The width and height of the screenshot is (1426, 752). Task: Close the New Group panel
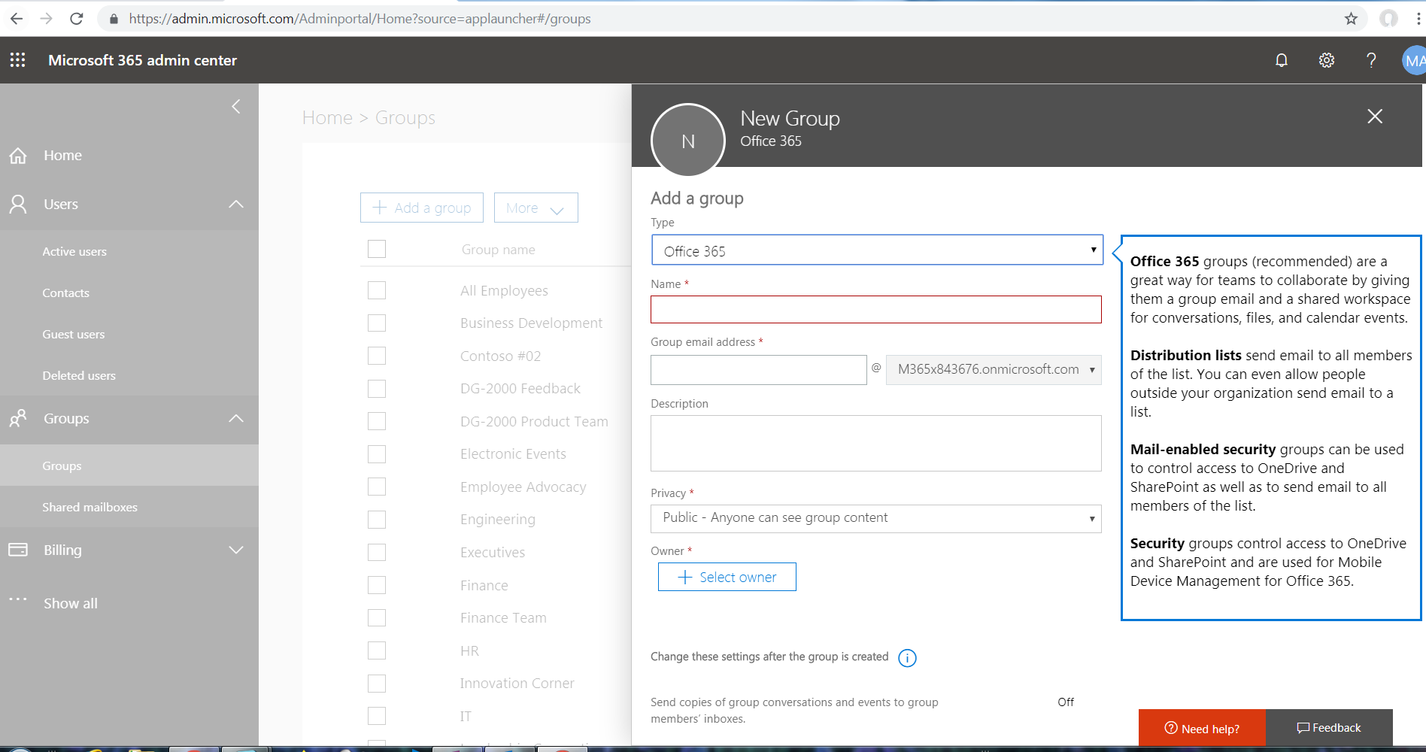[1375, 116]
